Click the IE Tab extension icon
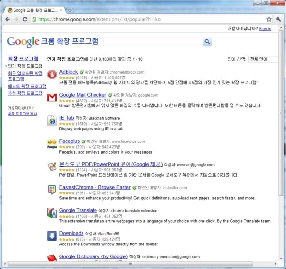Viewport: 286px width, 269px height. [x=52, y=120]
